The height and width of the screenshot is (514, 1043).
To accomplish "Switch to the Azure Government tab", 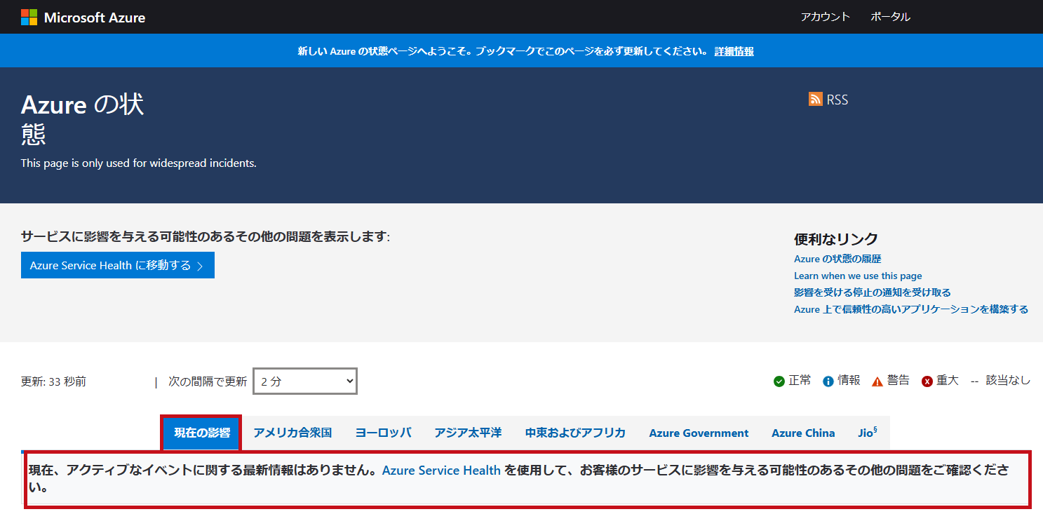I will coord(699,433).
